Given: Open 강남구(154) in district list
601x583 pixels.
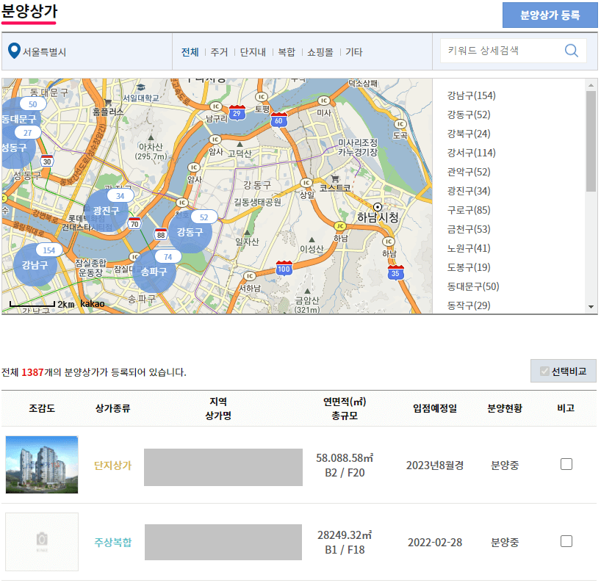Looking at the screenshot, I should point(472,95).
